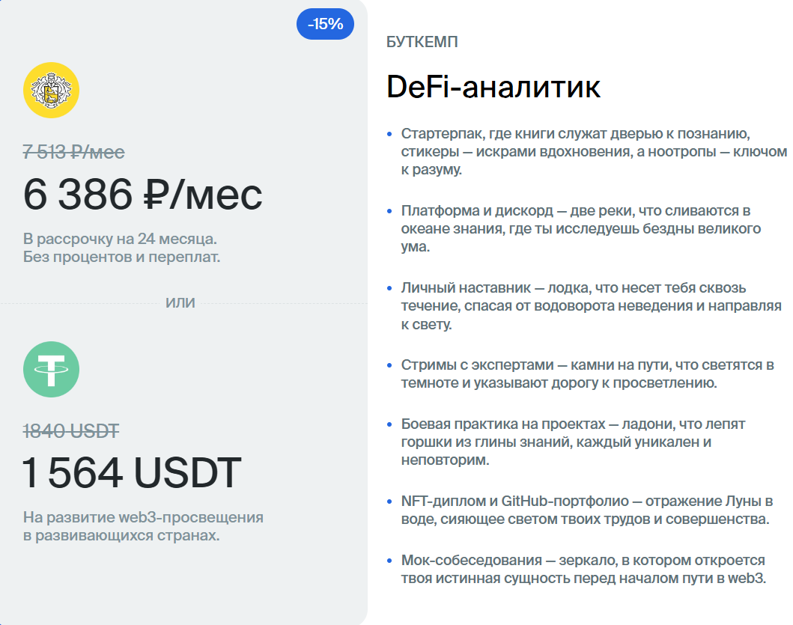Click the DeFi-аналитик heading
This screenshot has height=625, width=793.
(493, 88)
